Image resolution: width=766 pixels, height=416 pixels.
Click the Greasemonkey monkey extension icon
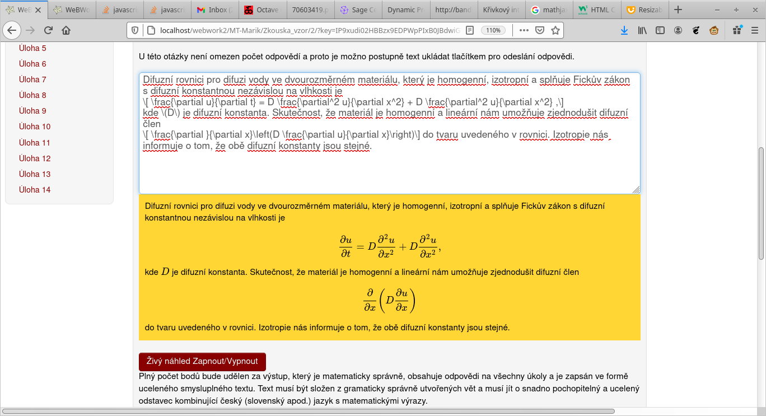coord(714,30)
